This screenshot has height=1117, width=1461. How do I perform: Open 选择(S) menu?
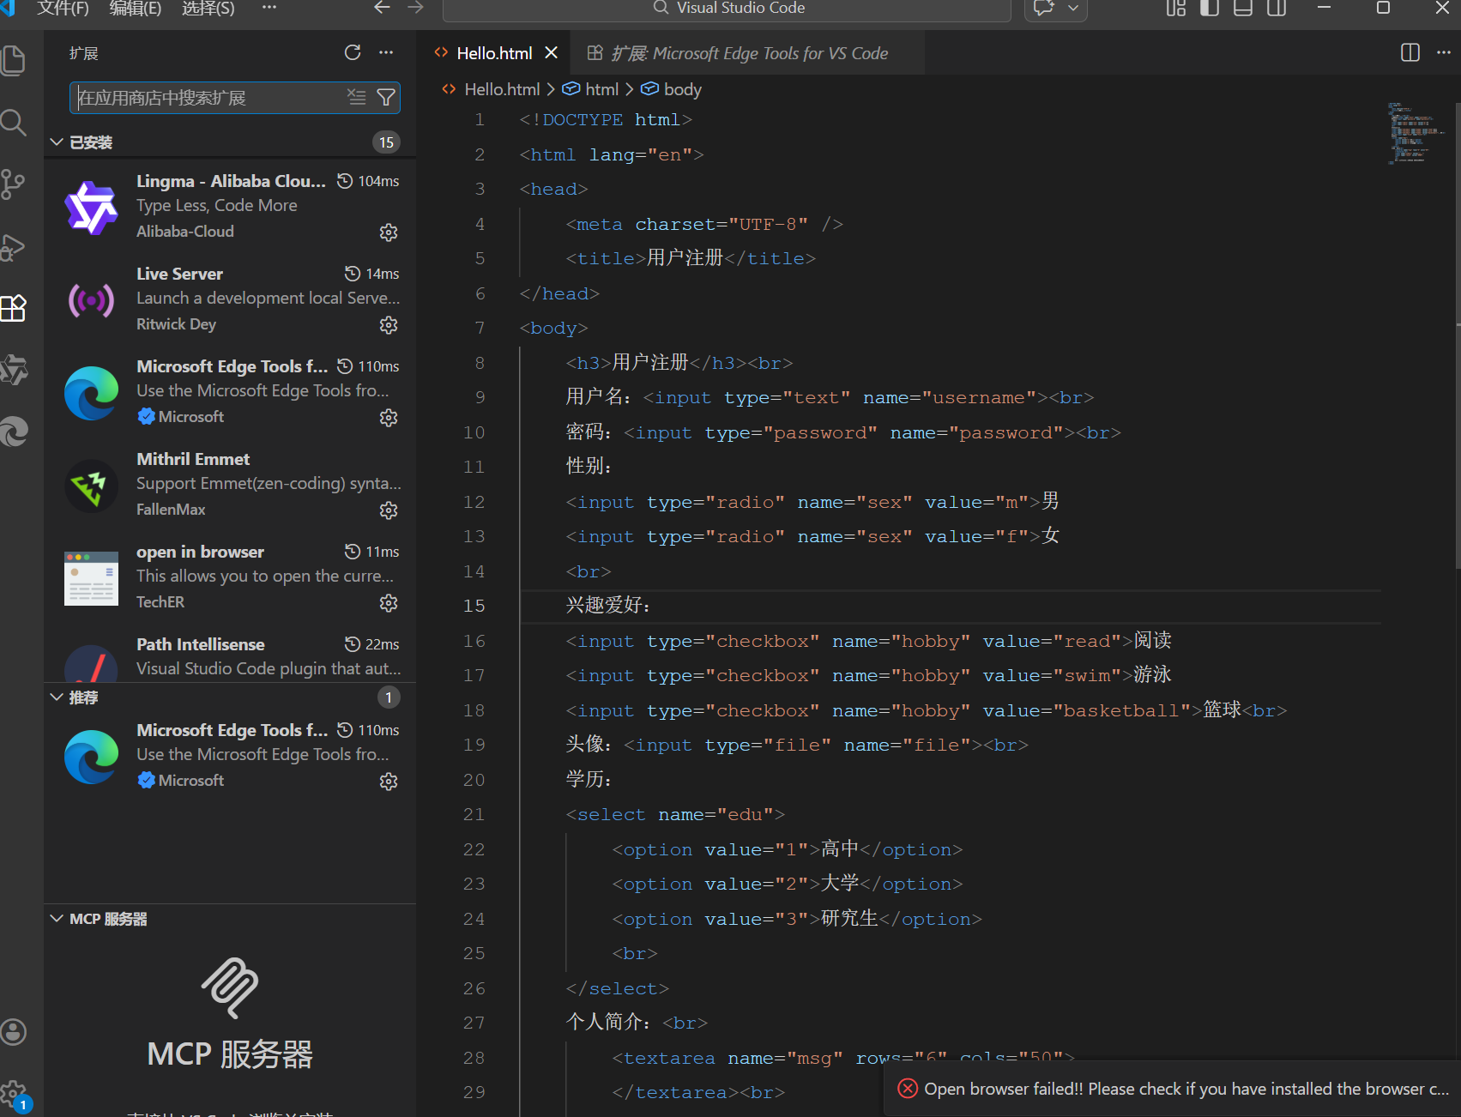pyautogui.click(x=208, y=9)
